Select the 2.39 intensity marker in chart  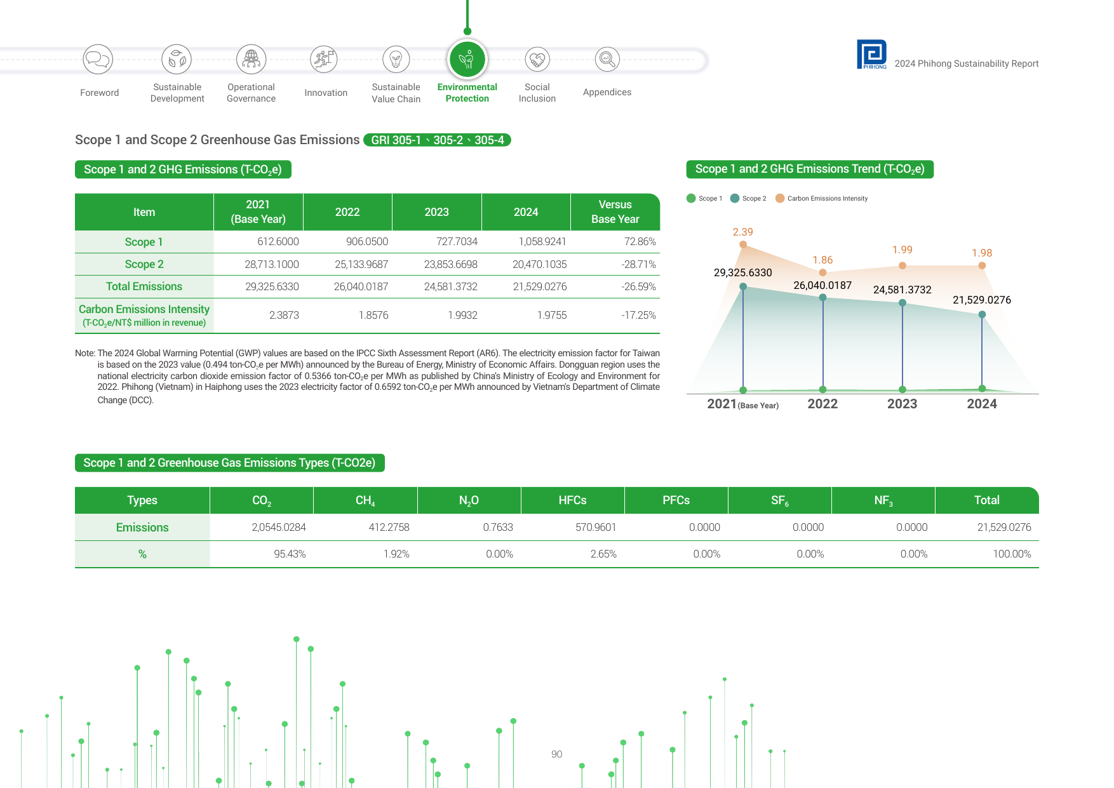click(743, 244)
